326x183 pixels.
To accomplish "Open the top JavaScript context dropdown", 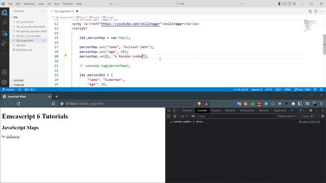I will (183, 116).
